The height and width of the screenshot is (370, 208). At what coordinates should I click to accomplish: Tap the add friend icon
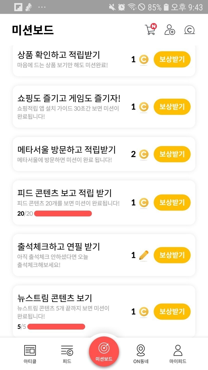coord(170,30)
